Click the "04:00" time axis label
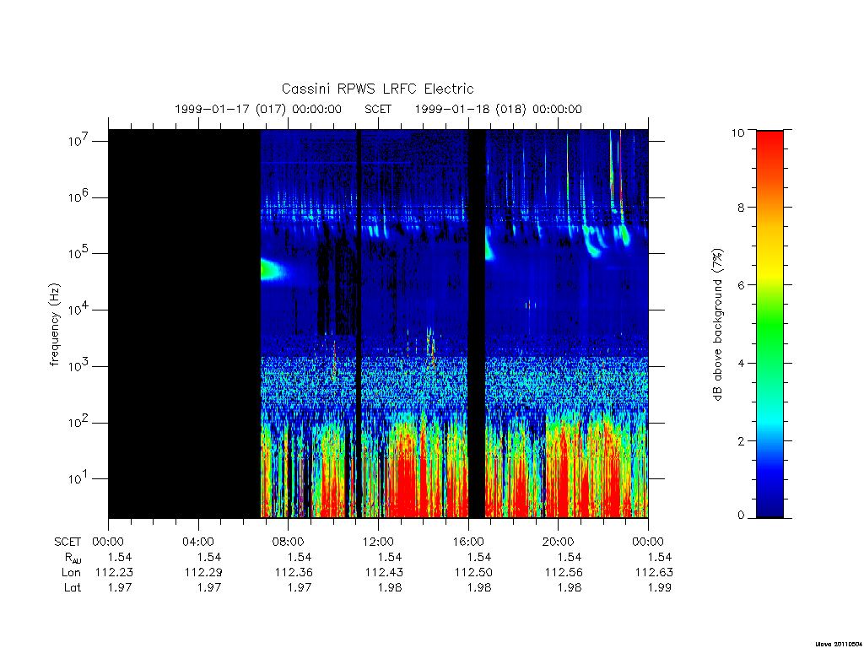The width and height of the screenshot is (864, 648). tap(197, 542)
